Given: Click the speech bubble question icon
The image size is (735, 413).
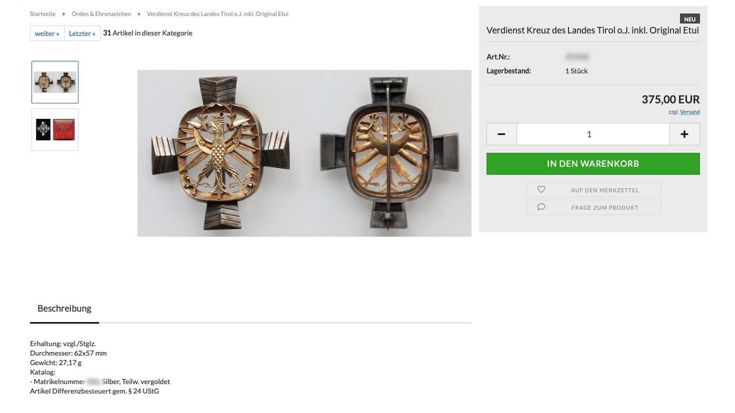Looking at the screenshot, I should (x=541, y=207).
